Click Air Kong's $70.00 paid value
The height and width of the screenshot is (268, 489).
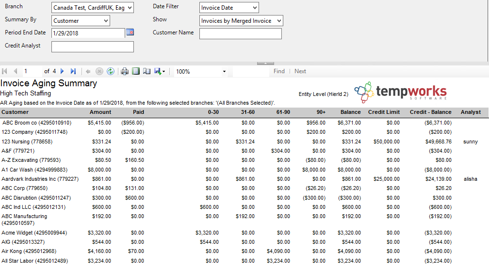[x=136, y=251]
